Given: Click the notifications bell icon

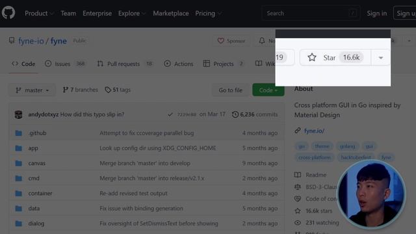Looking at the screenshot, I should pos(262,40).
